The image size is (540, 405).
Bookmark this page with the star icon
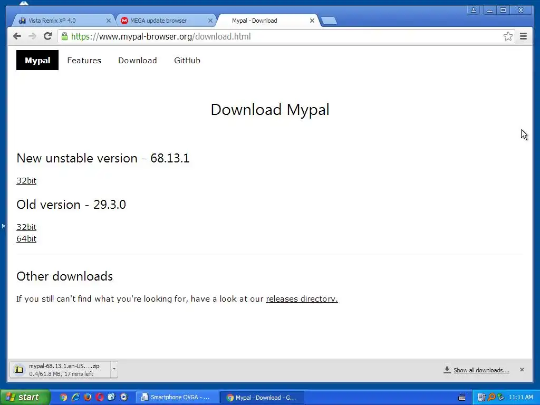click(x=508, y=36)
